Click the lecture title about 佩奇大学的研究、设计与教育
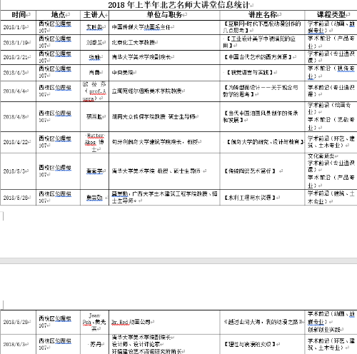The width and height of the screenshot is (357, 354). click(265, 142)
